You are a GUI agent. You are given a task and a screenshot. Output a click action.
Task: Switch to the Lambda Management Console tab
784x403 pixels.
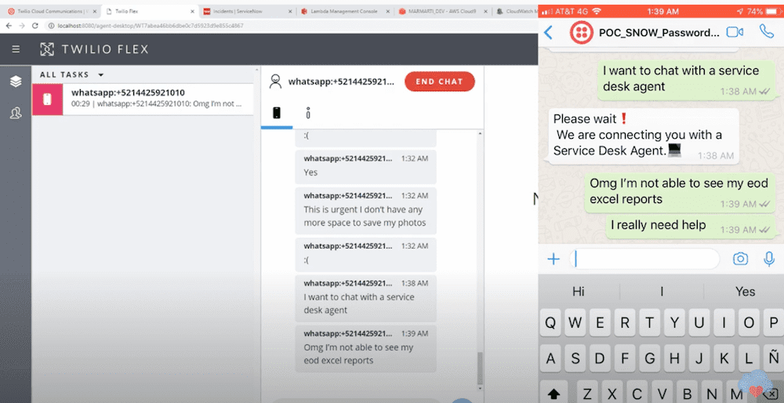pyautogui.click(x=345, y=11)
